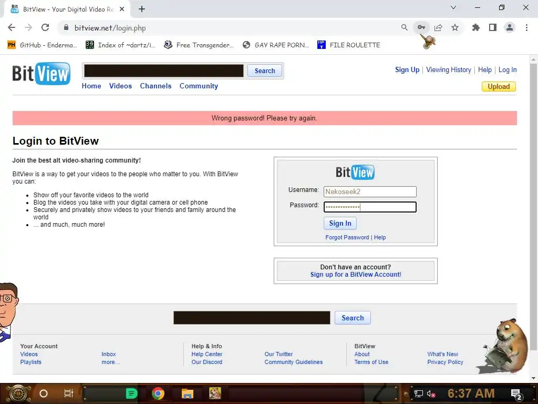Bookmark this page with the star

[455, 27]
